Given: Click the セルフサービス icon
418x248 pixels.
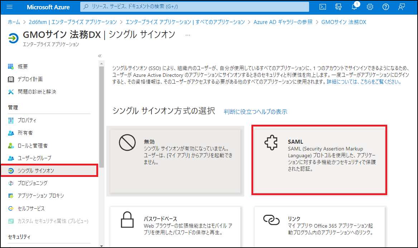Looking at the screenshot, I should point(11,208).
